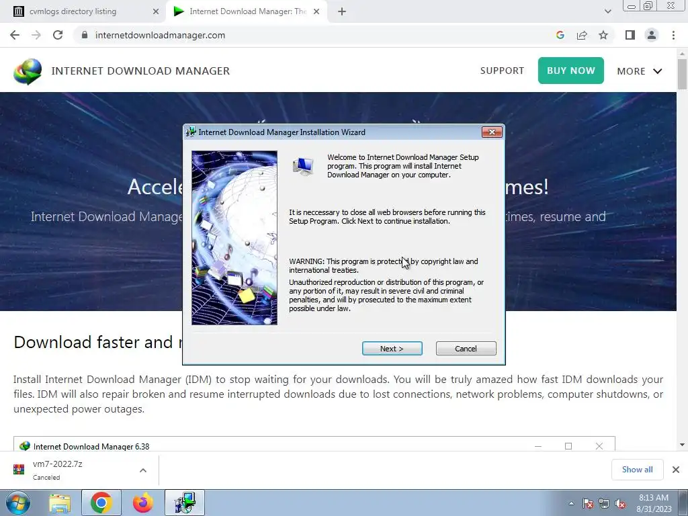Click the Action Center flag tray icon

[588, 504]
